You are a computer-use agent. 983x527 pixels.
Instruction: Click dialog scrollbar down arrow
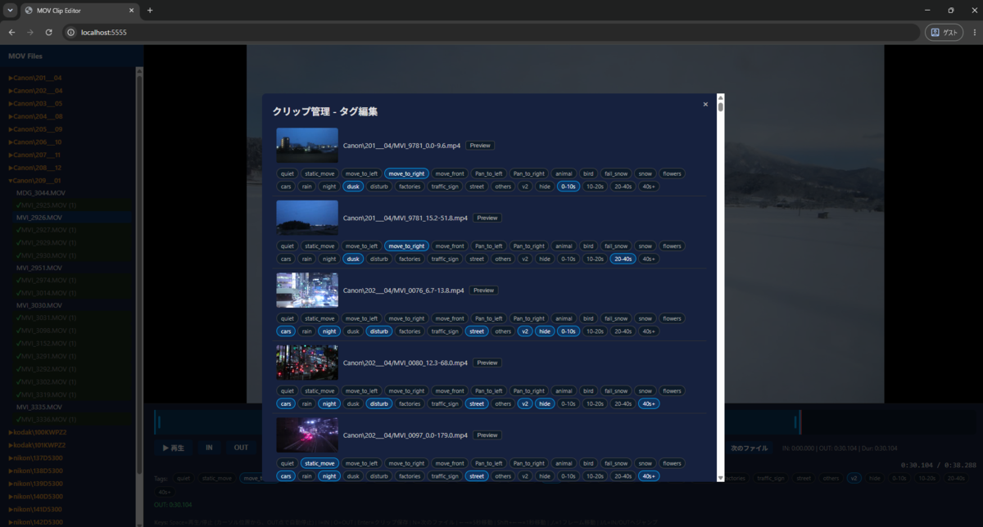(x=721, y=477)
